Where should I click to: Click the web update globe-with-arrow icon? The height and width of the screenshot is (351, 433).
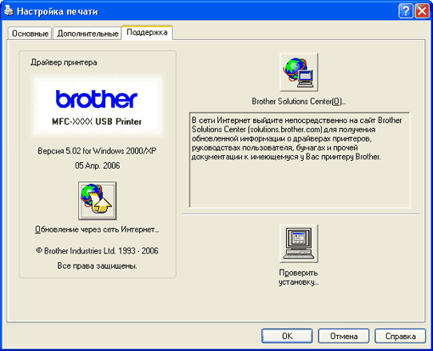(x=98, y=201)
